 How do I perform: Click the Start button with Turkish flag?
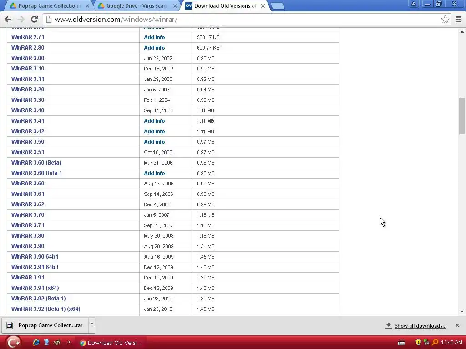pos(13,343)
